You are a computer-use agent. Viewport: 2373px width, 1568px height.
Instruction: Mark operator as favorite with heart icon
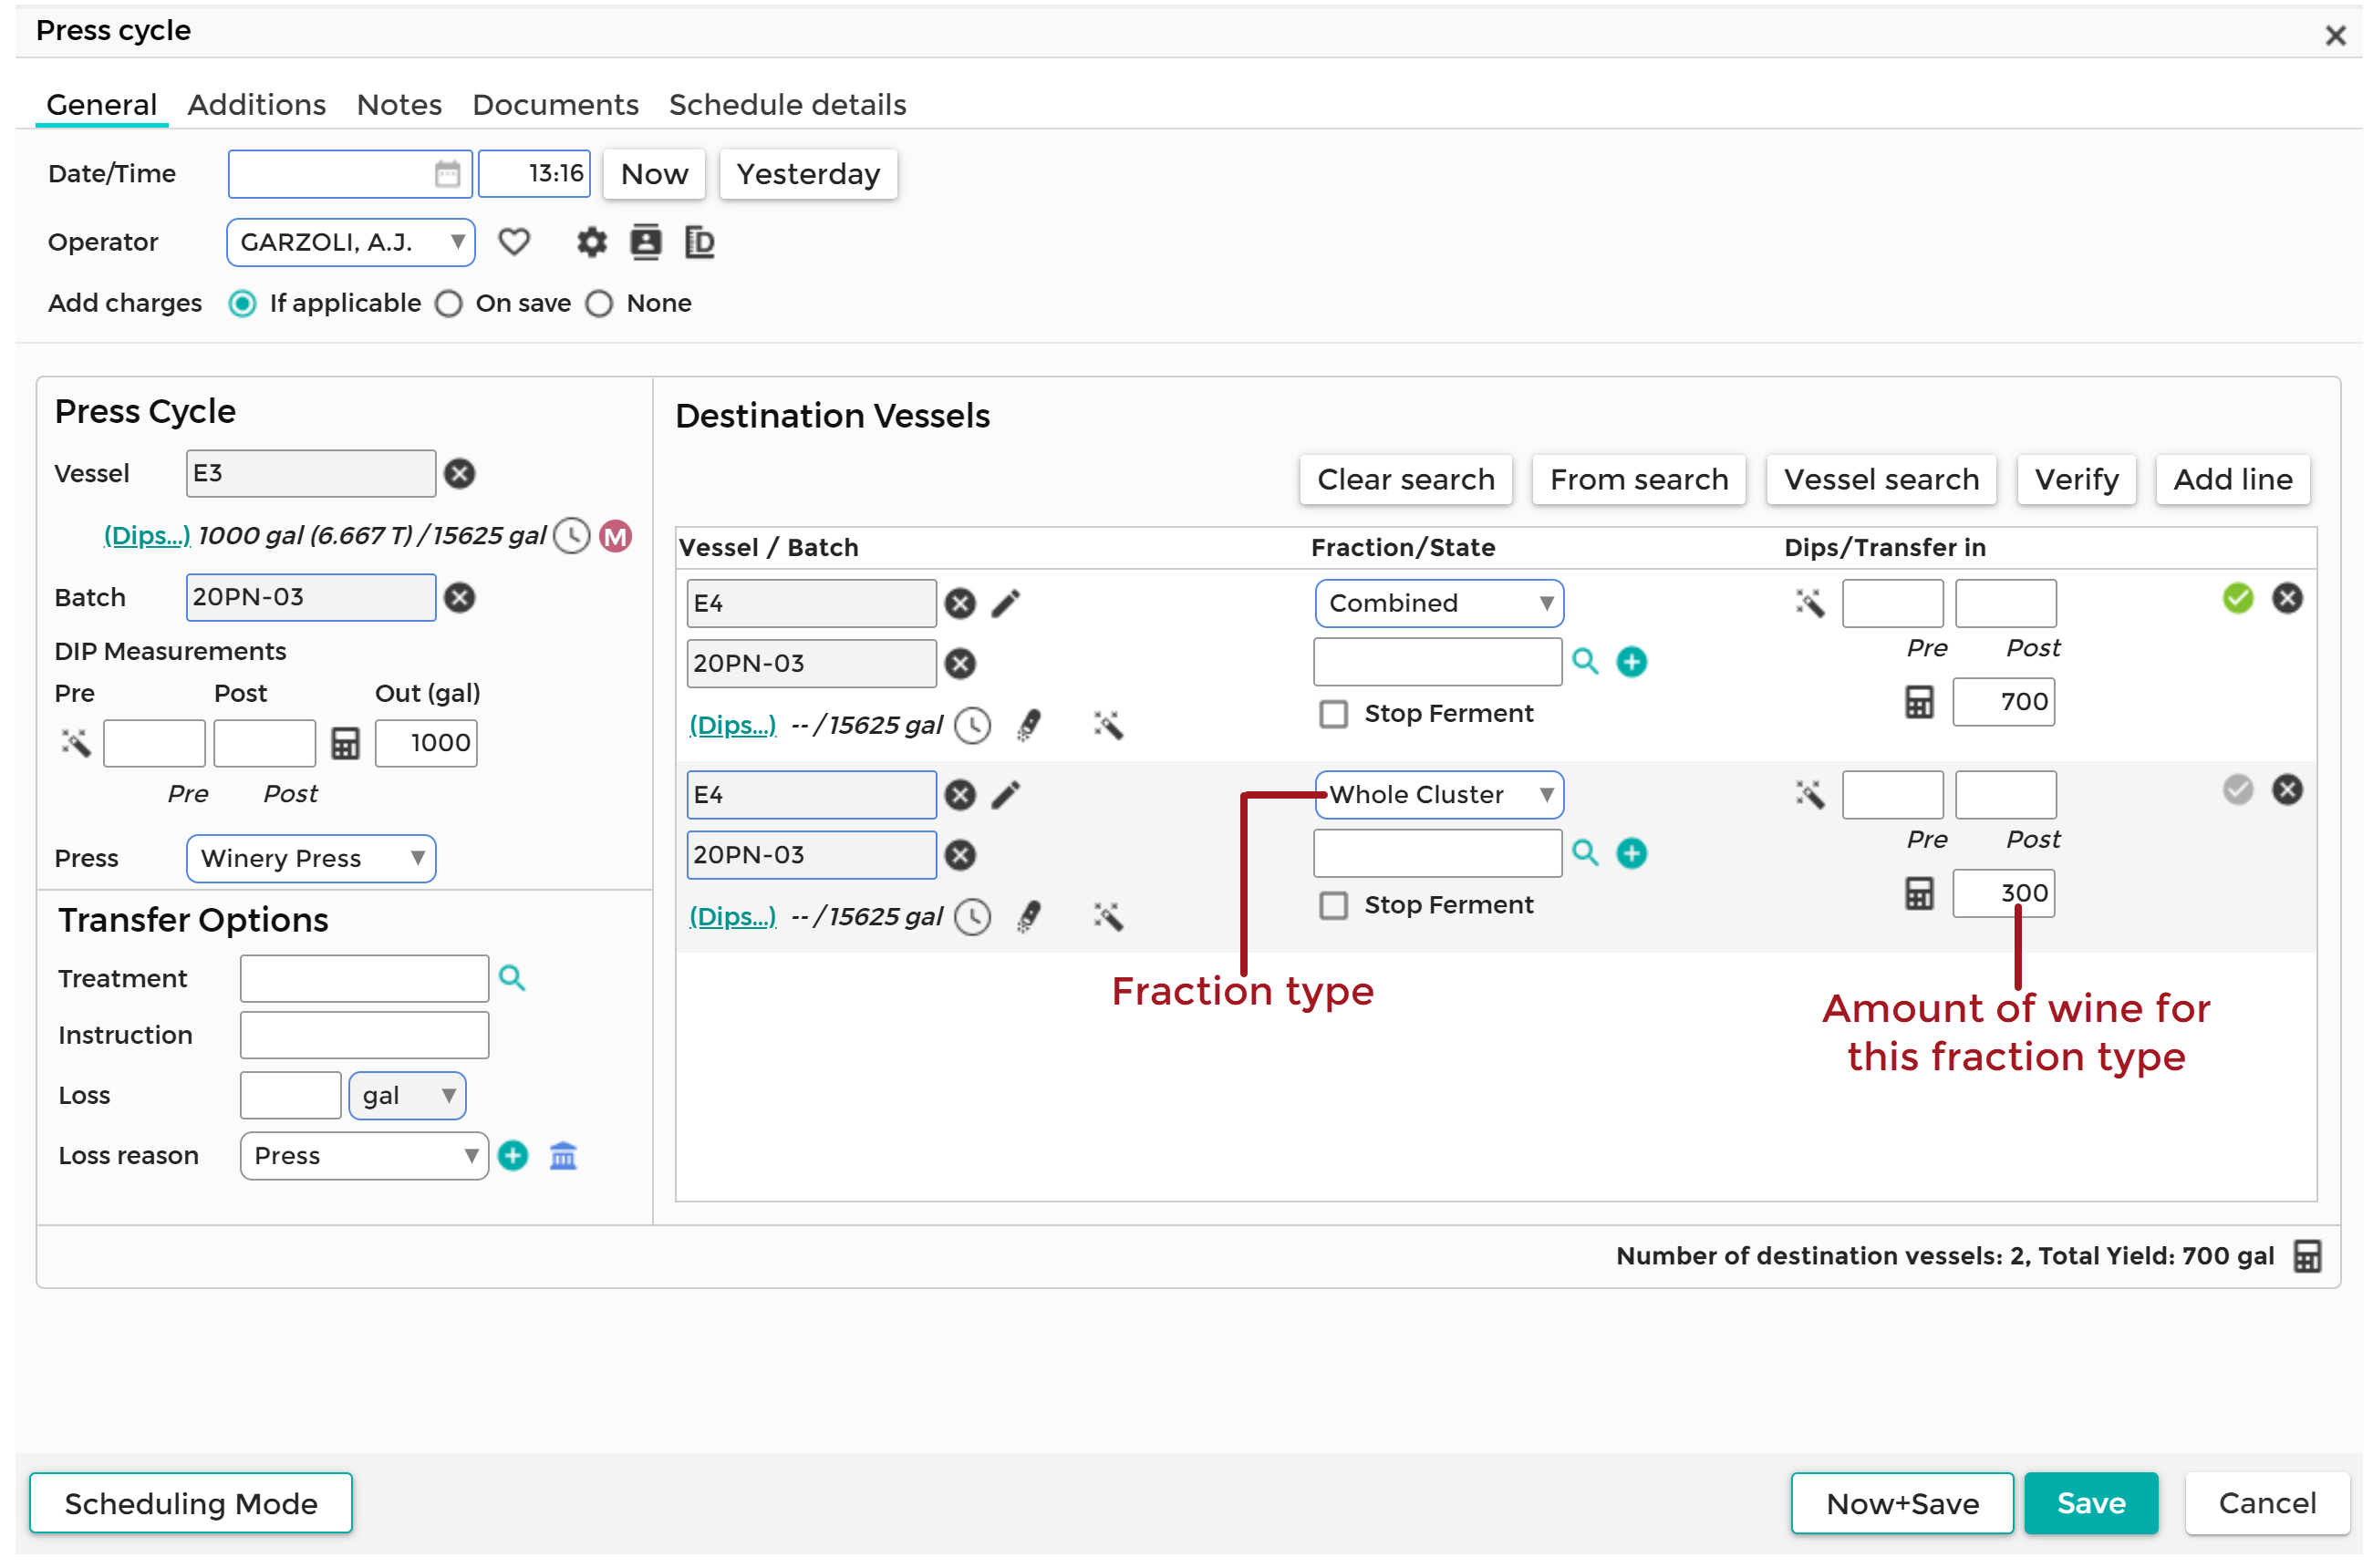pyautogui.click(x=514, y=242)
